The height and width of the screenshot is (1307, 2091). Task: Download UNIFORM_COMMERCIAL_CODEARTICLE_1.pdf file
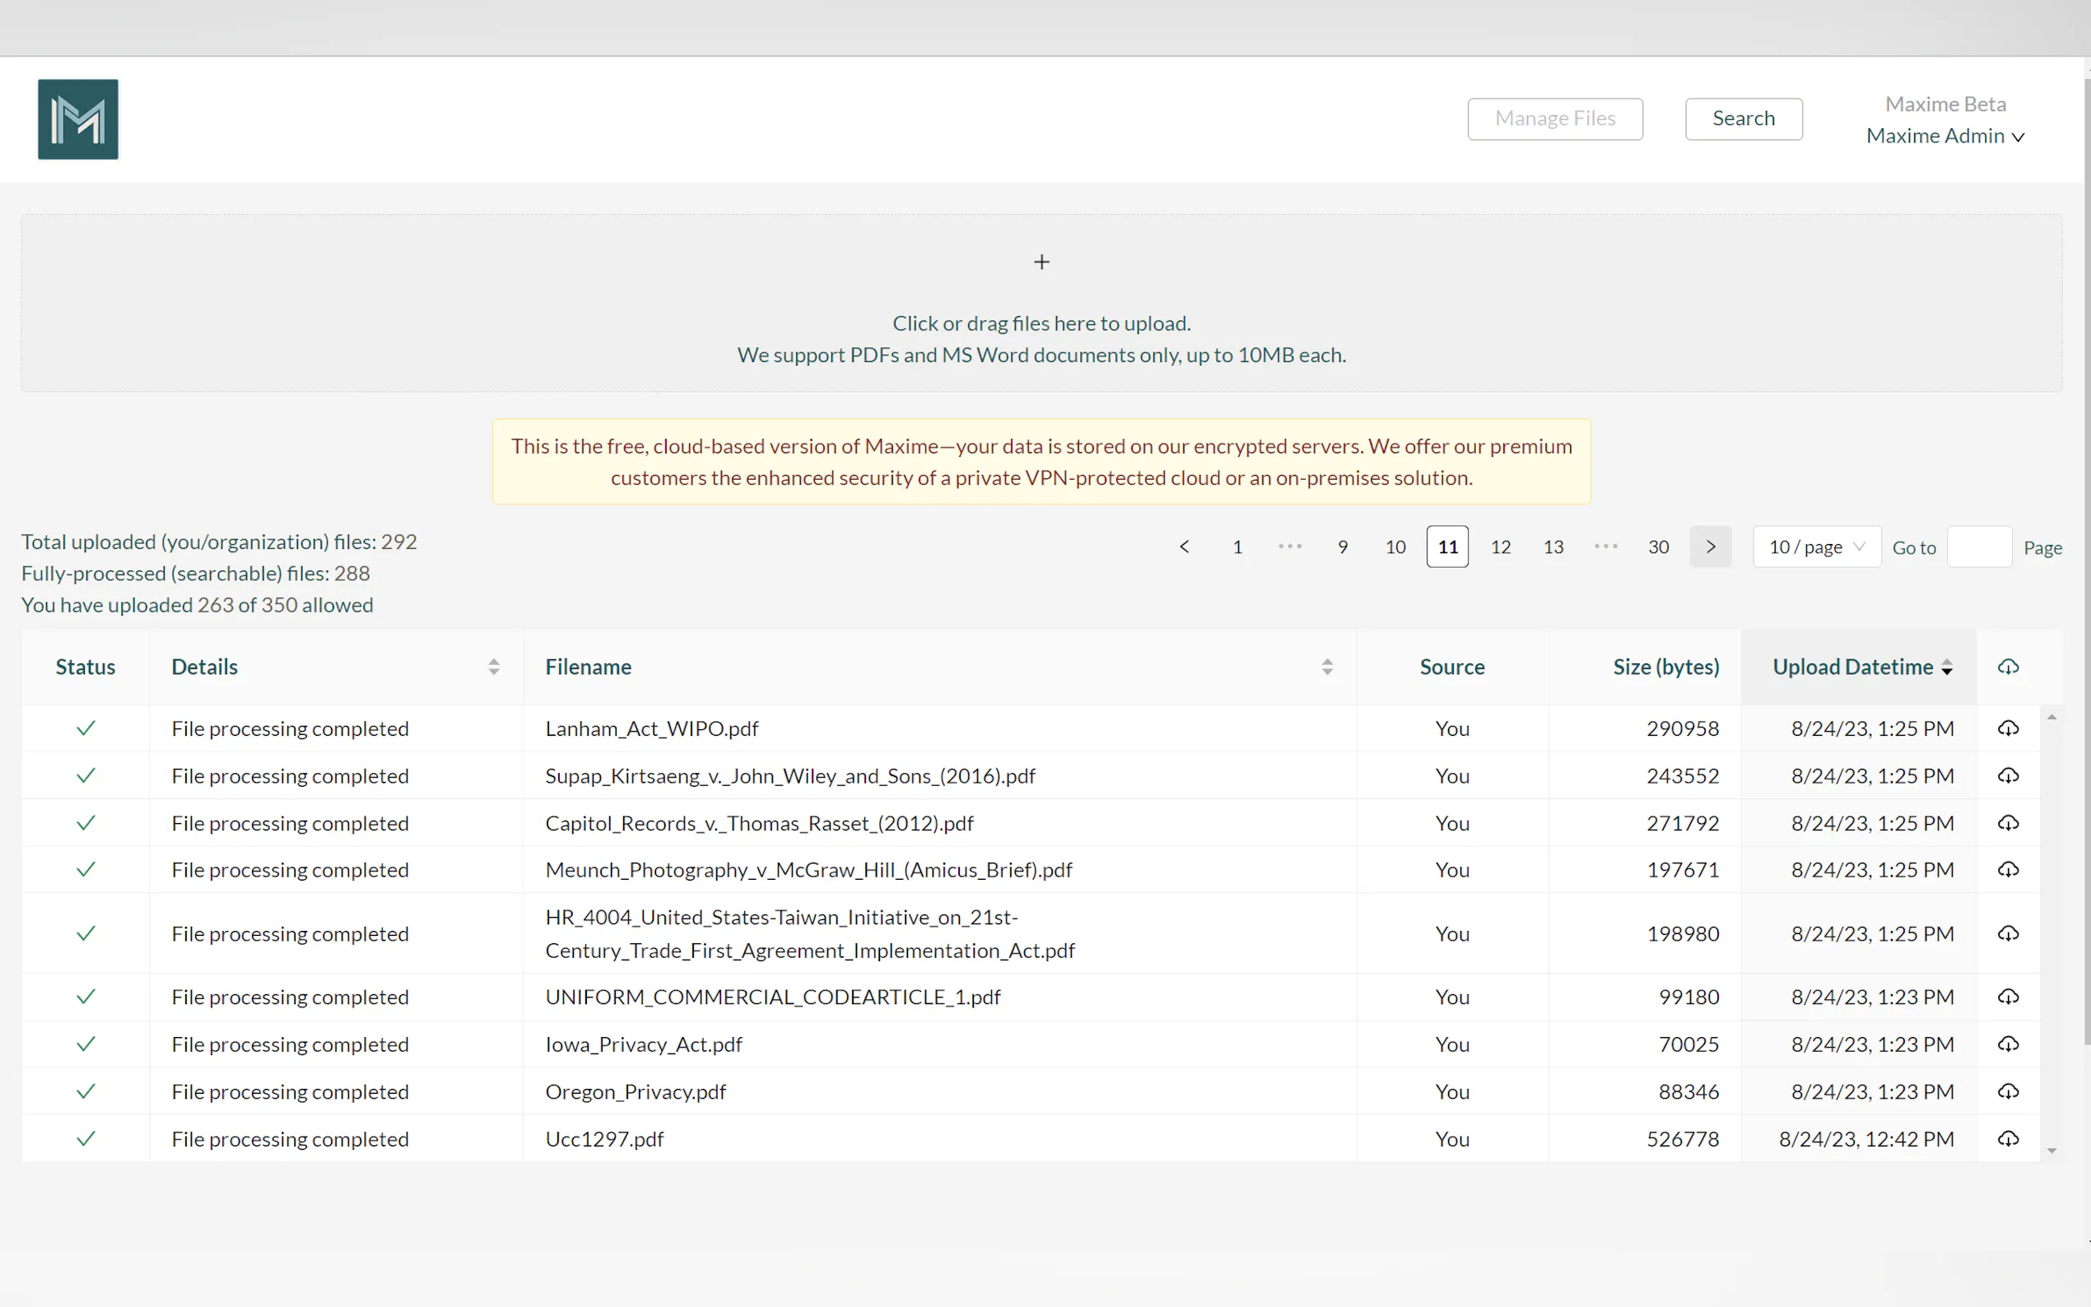tap(2007, 997)
